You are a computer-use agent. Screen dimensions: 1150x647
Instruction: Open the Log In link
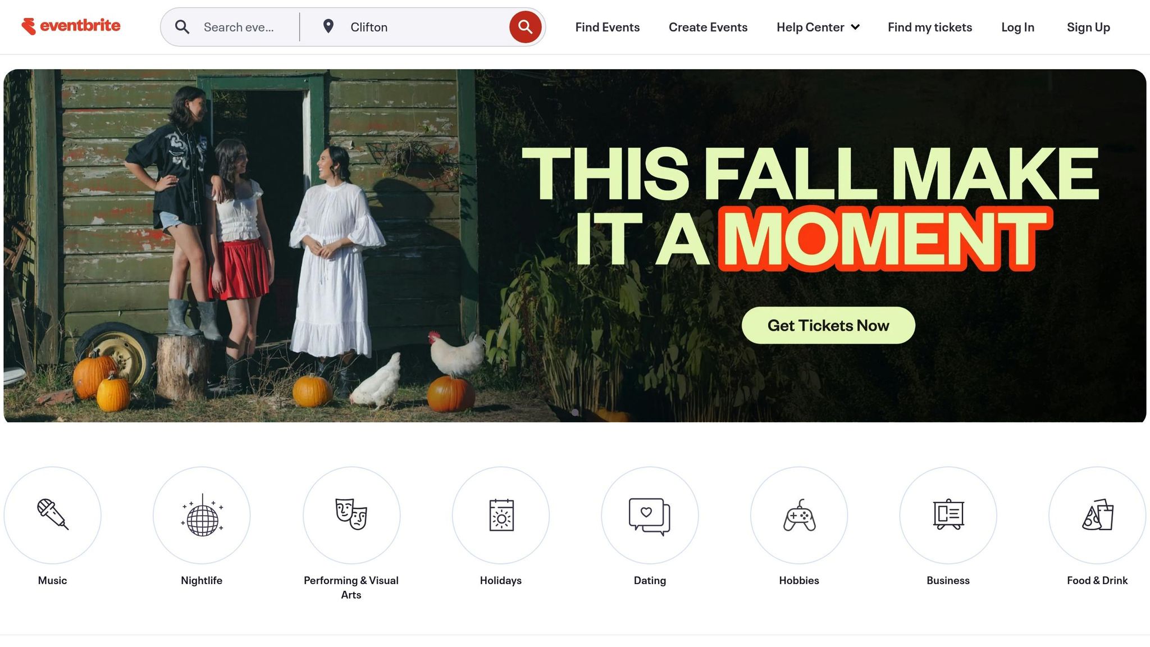pos(1017,27)
